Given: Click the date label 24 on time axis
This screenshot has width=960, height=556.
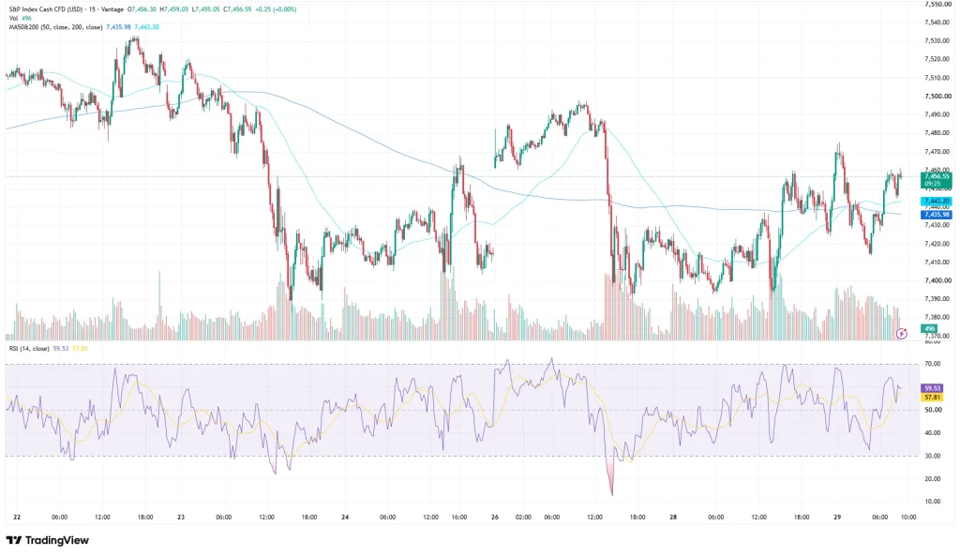Looking at the screenshot, I should click(x=345, y=518).
